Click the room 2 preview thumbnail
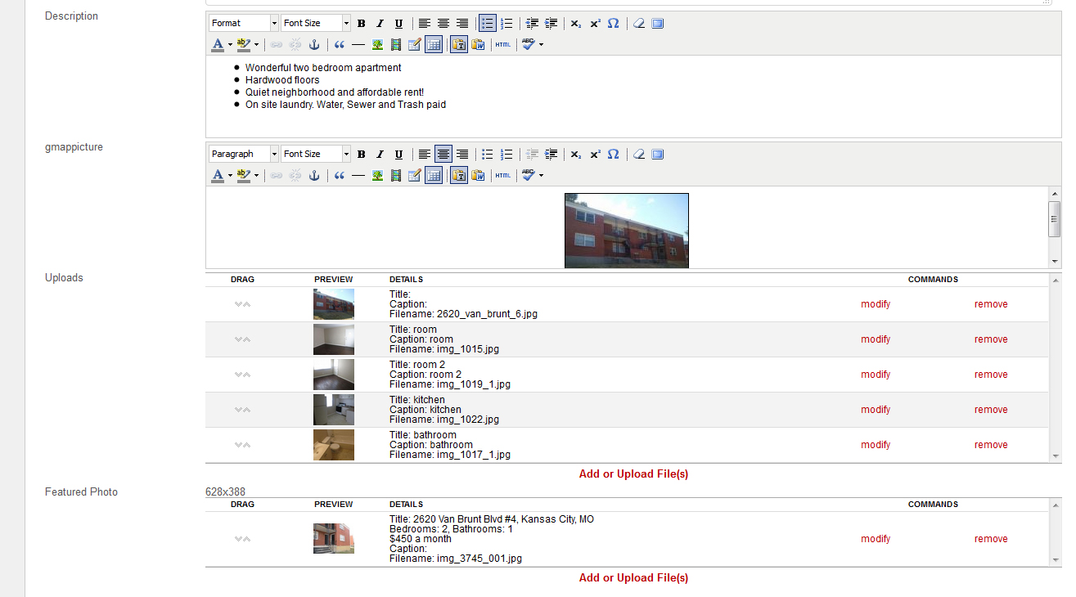Viewport: 1076px width, 597px height. (x=334, y=375)
